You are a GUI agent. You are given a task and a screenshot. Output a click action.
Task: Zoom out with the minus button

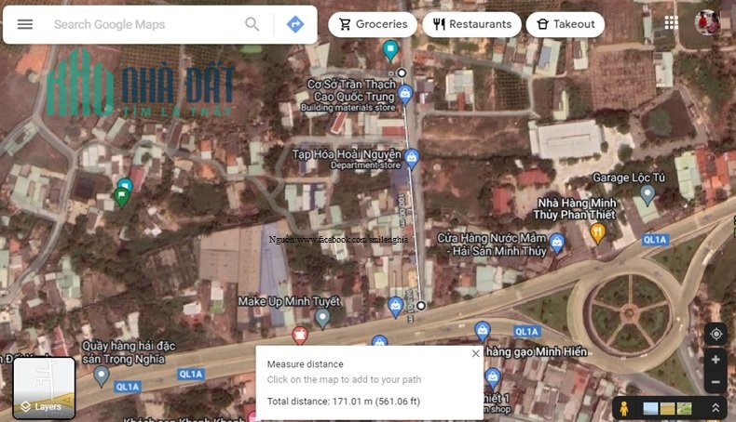716,382
